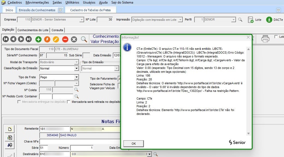The image size is (284, 157).
Task: Select Conhecimentos do Lote tab
Action: (33, 30)
